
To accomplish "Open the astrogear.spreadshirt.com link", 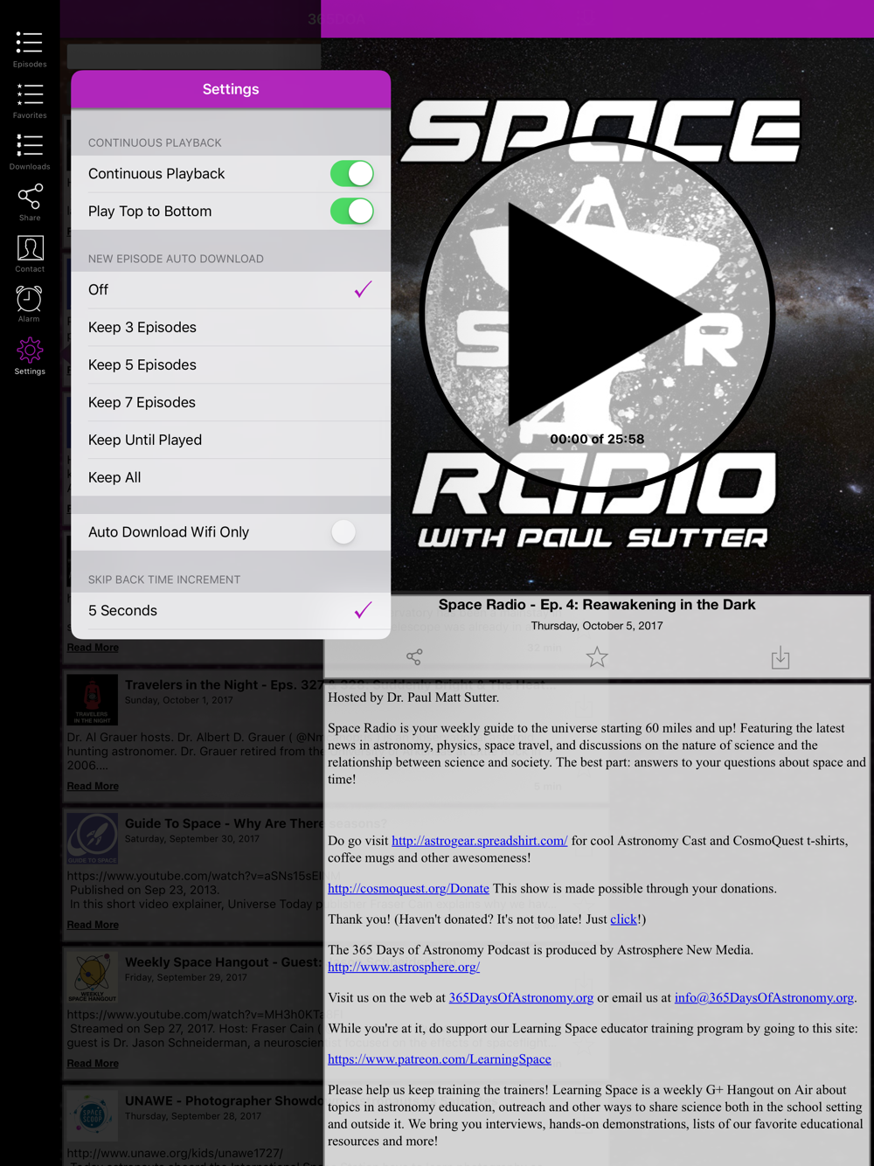I will point(480,841).
